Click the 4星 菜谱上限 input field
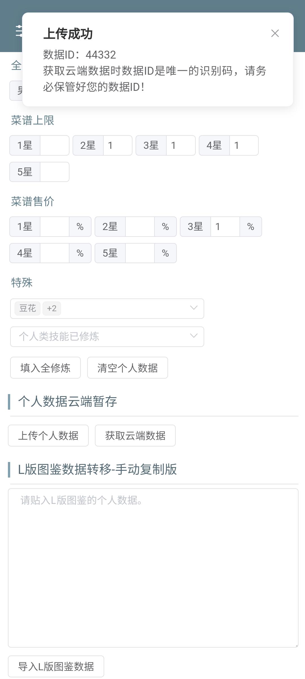This screenshot has height=679, width=305. (244, 145)
